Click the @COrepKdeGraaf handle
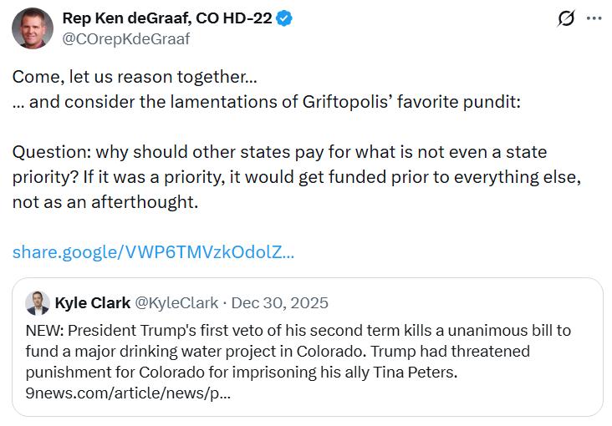 (126, 38)
